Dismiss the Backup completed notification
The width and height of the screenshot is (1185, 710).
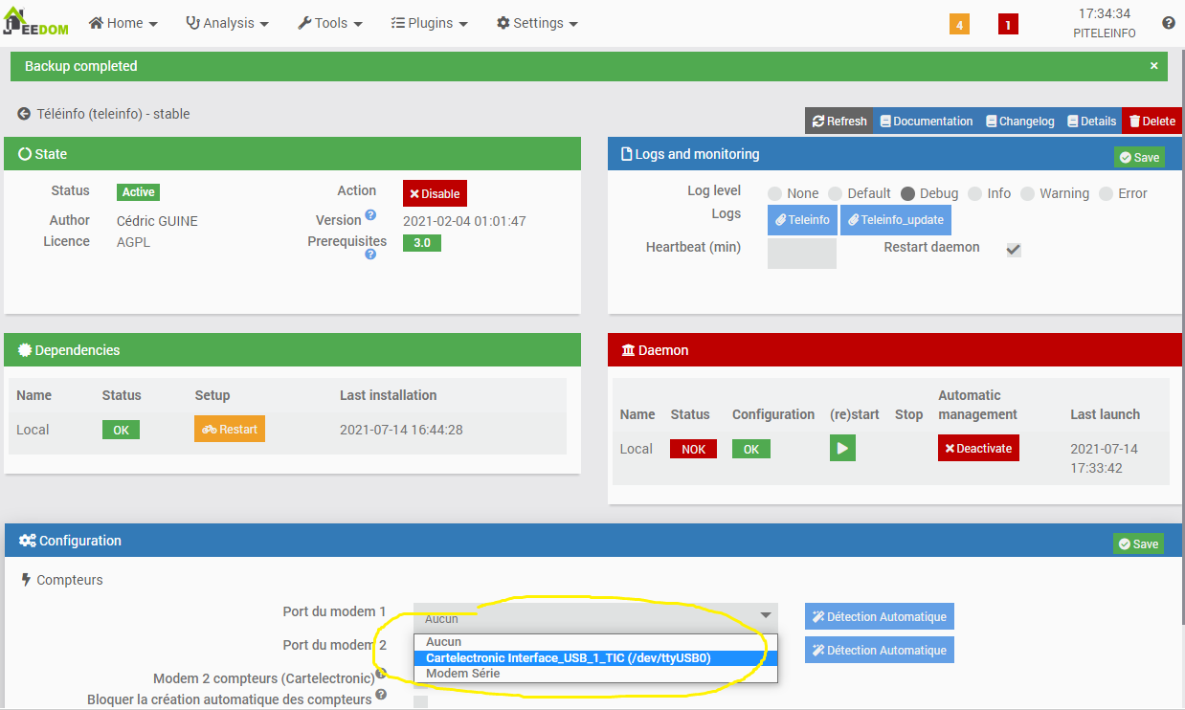click(x=1153, y=66)
